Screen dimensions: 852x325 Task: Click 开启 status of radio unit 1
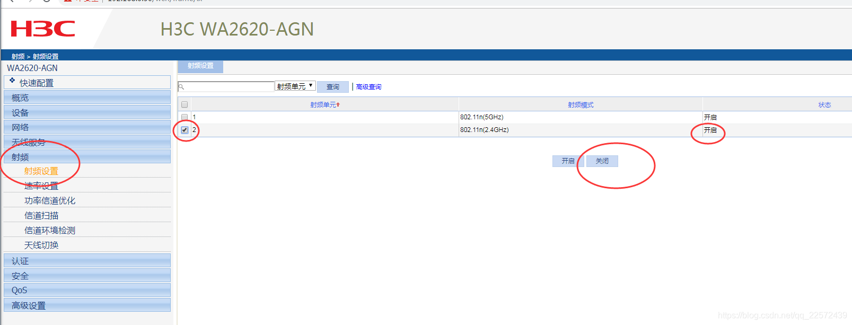point(710,117)
